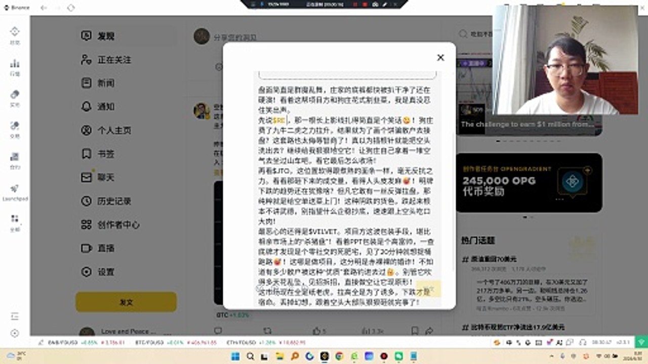648x364 pixels.
Task: Click the red stop icon on the recording toolbar
Action: point(364,4)
